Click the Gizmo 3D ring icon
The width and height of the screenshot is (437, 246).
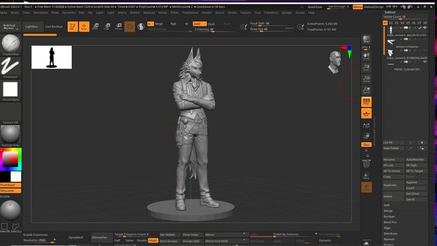[x=130, y=27]
